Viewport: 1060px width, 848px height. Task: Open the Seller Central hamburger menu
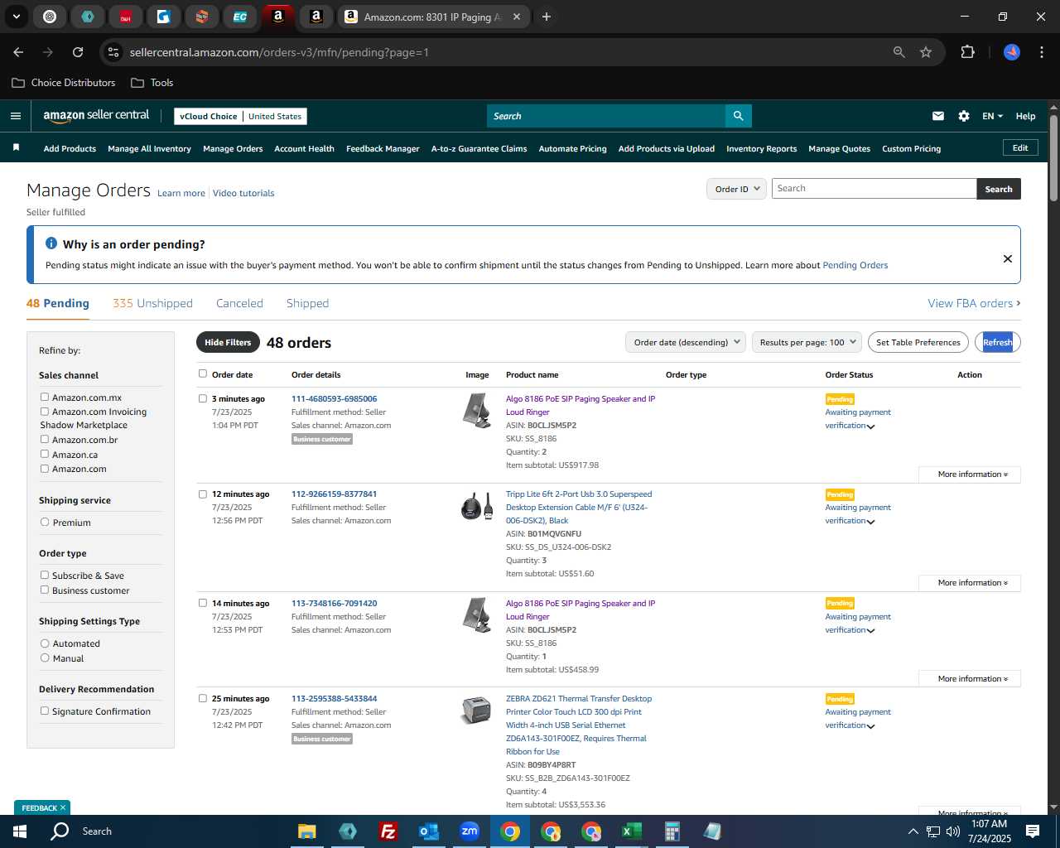15,116
